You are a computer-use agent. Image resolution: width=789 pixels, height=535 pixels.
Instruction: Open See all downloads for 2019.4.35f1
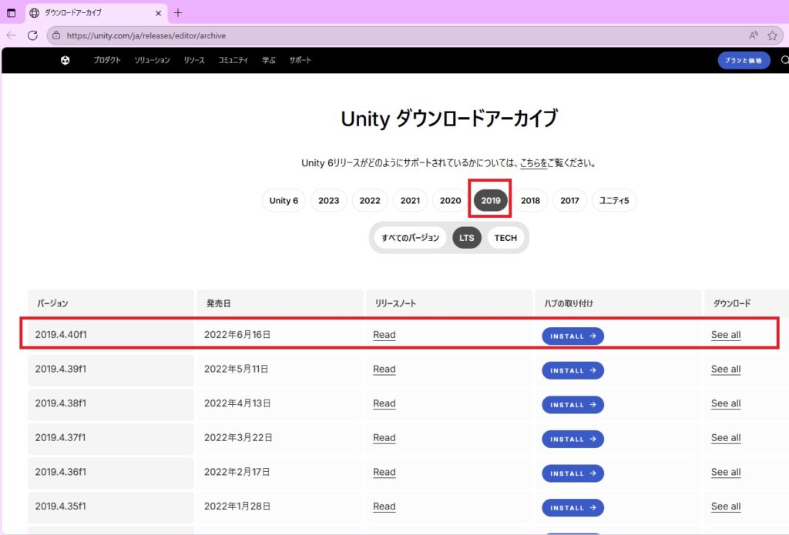pyautogui.click(x=726, y=507)
